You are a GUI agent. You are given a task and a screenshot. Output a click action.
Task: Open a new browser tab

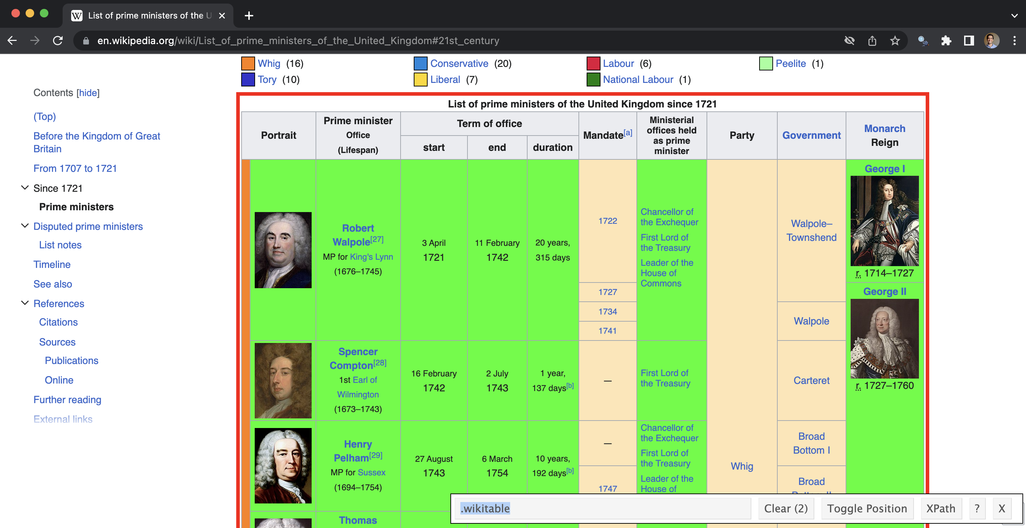[x=249, y=16]
